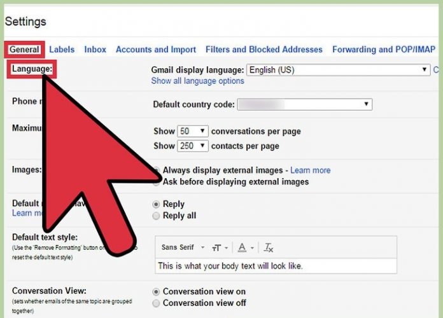Click the Remove Formatting icon
This screenshot has width=443, height=318.
(269, 247)
